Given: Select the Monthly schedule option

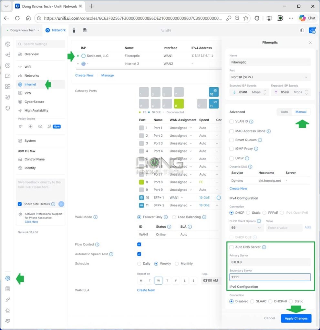Looking at the screenshot, I should point(177,264).
